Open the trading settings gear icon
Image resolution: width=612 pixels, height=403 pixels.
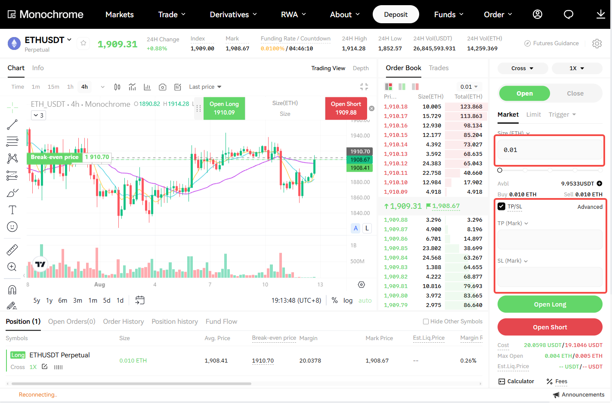pos(597,43)
